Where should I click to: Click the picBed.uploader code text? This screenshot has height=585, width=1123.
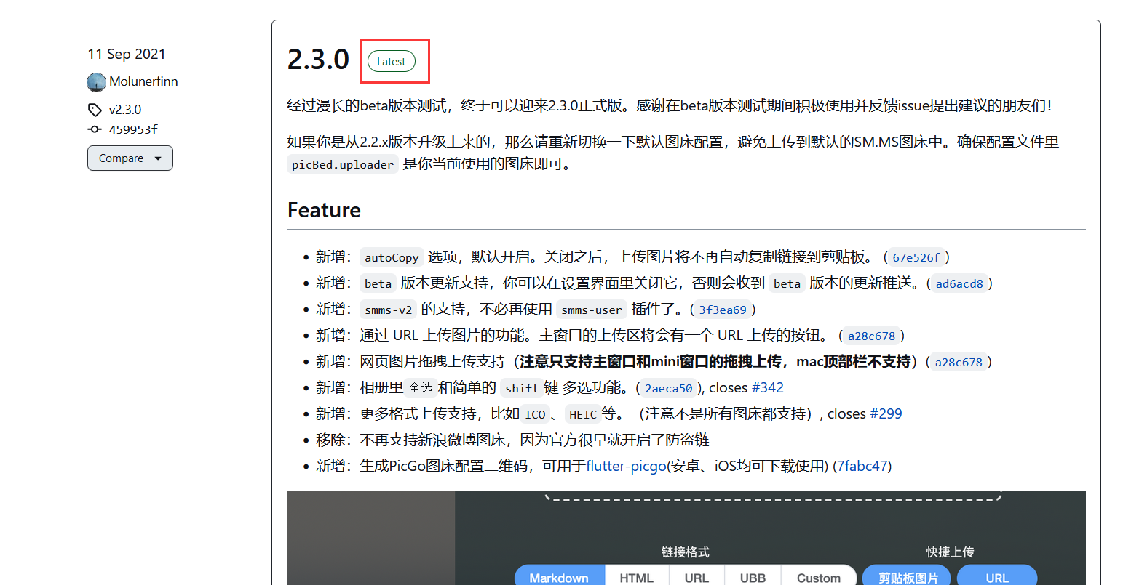click(x=343, y=164)
